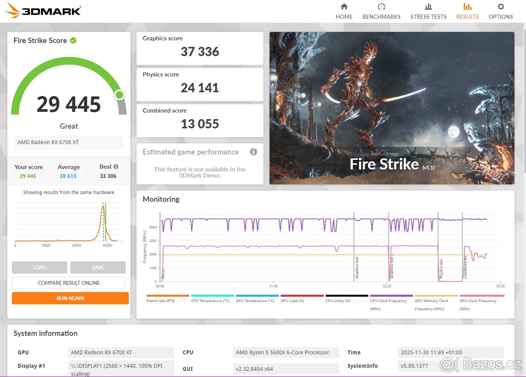Click the Fire Strike preview image
The height and width of the screenshot is (377, 526).
[x=392, y=108]
